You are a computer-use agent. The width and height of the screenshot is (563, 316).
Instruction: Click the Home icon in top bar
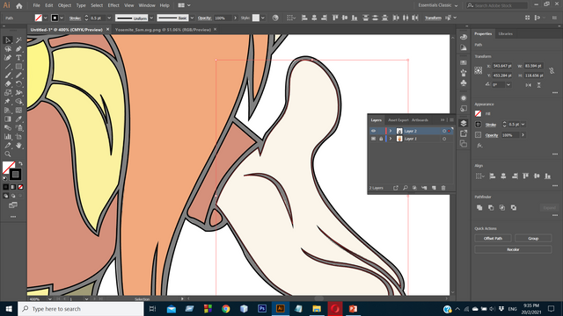click(19, 6)
